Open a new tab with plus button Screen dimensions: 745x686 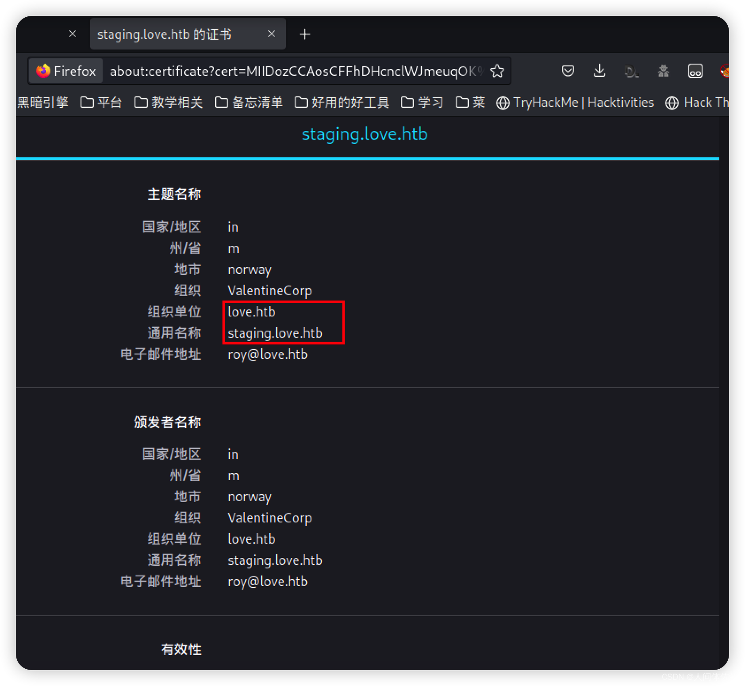pos(305,34)
